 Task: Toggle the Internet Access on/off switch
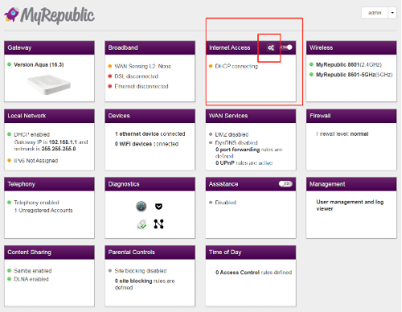click(x=286, y=47)
